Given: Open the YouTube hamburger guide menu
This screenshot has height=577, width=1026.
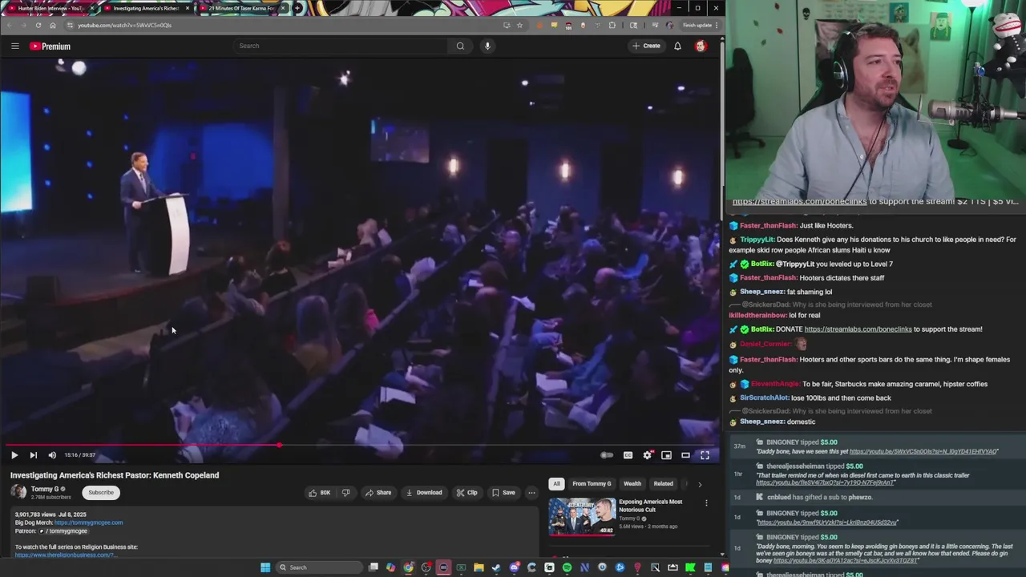Looking at the screenshot, I should point(14,46).
